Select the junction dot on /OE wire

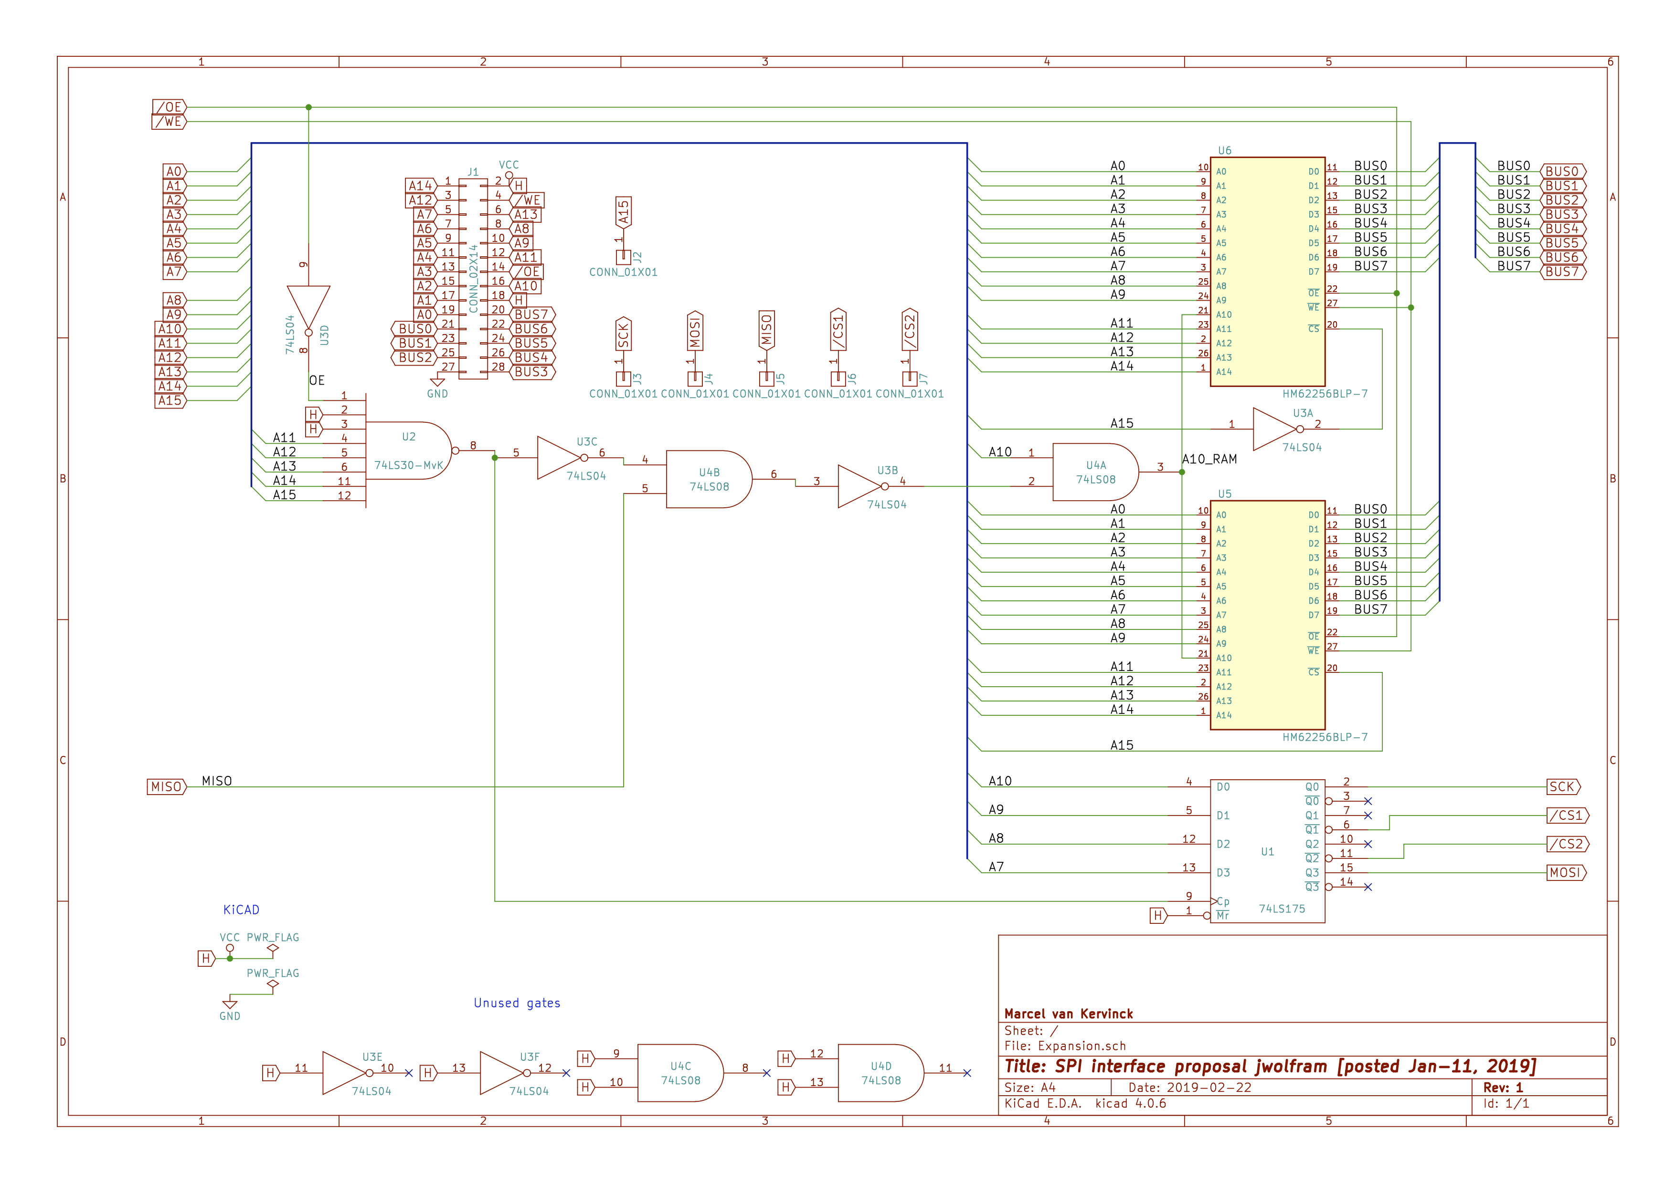point(308,107)
